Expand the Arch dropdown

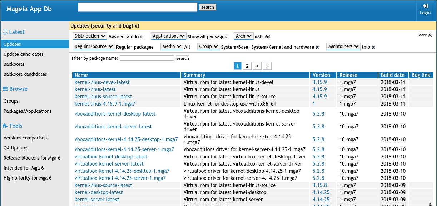click(244, 36)
